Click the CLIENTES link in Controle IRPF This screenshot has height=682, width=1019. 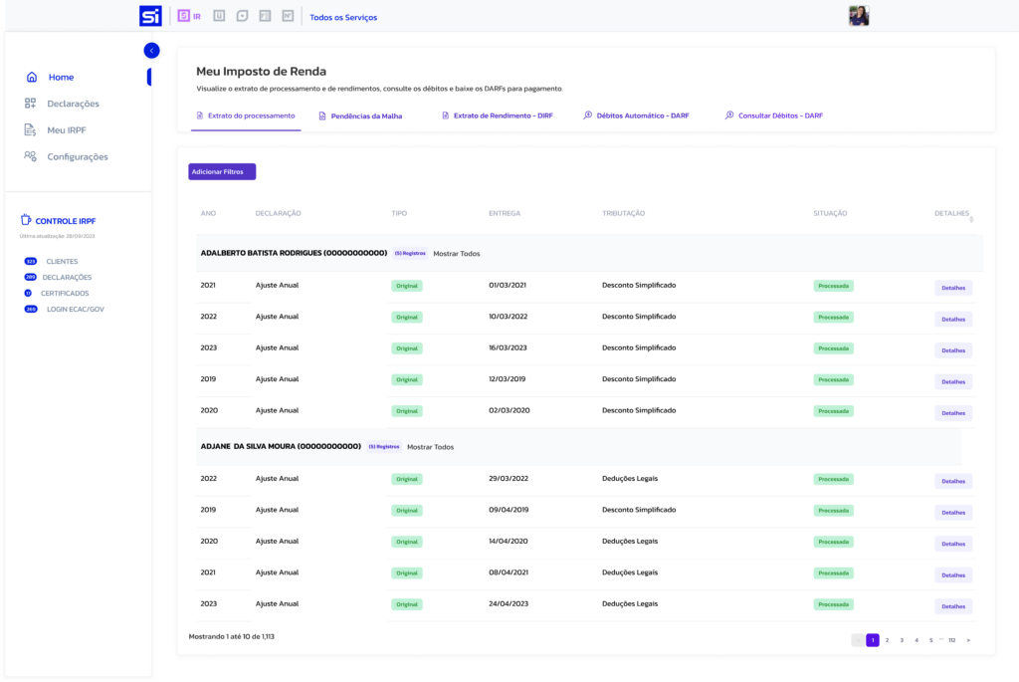pos(62,262)
